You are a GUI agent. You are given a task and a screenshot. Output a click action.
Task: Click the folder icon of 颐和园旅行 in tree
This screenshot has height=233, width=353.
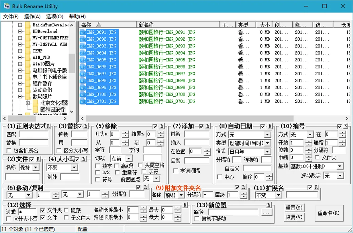36,110
